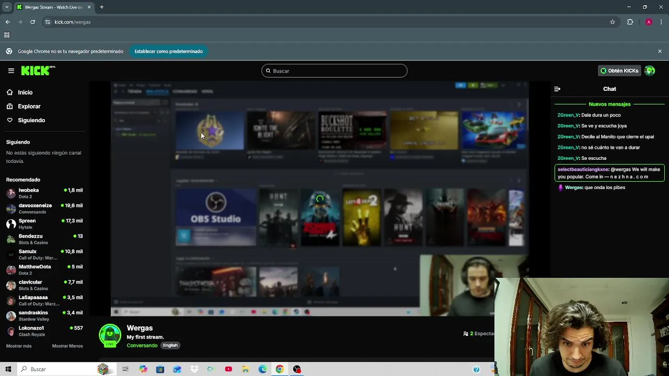
Task: Select the Wergas Stream browser tab
Action: tap(53, 7)
